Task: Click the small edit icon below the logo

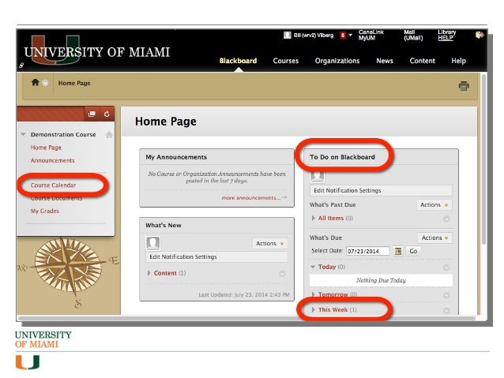Action: pyautogui.click(x=21, y=65)
